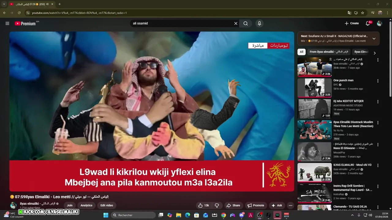Open options for 'Moul chi V3' video

click(x=378, y=166)
